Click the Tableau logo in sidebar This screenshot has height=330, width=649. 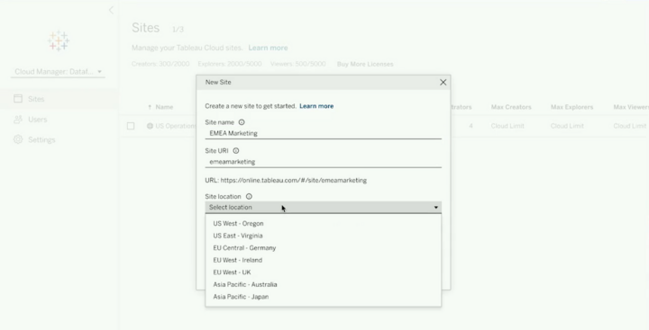click(x=59, y=40)
